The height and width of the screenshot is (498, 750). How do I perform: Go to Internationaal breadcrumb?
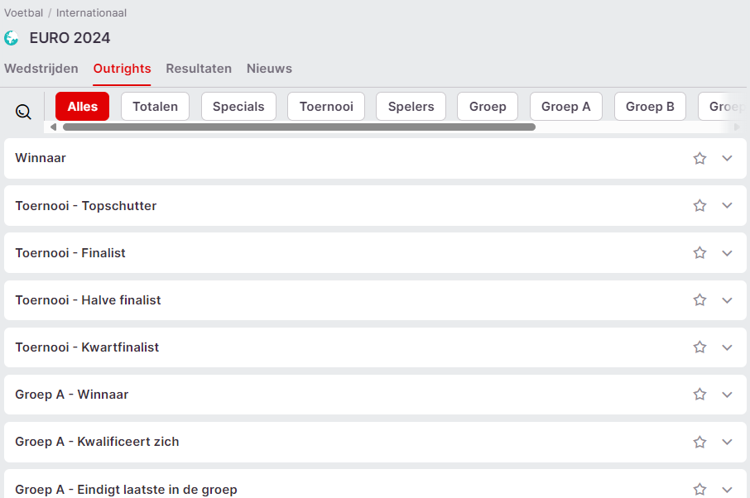pos(91,13)
